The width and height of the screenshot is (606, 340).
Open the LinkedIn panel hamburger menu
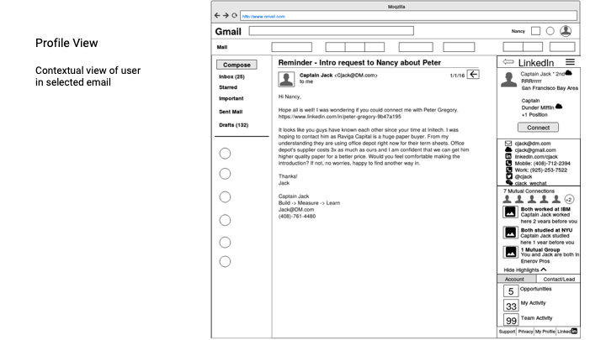tap(570, 62)
